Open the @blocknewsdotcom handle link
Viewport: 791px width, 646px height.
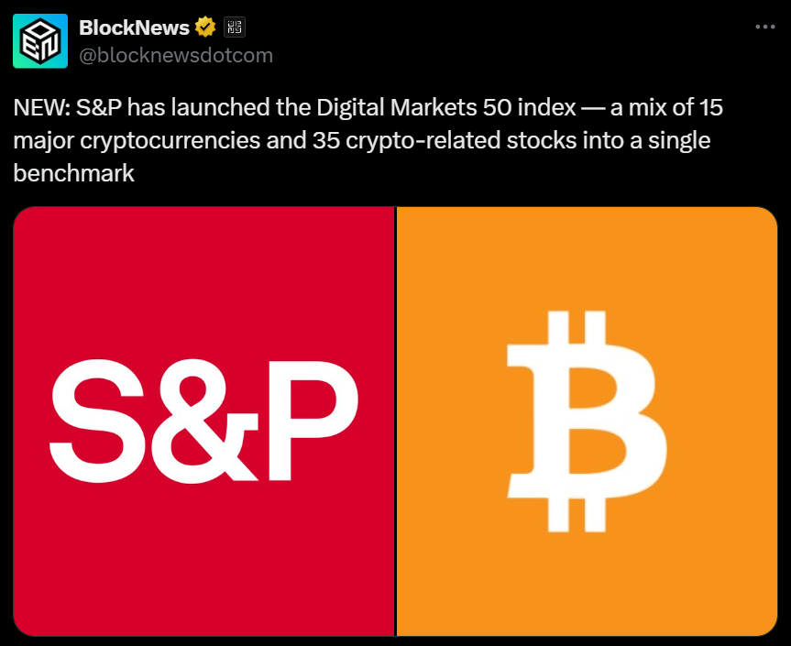[176, 55]
